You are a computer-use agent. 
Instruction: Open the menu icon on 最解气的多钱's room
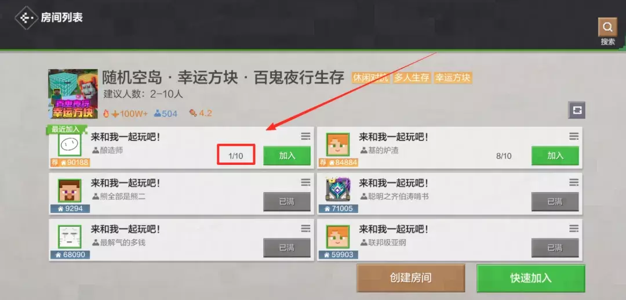[x=305, y=229]
